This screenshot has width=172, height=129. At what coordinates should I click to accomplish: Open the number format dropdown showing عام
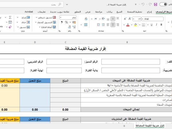tap(60, 17)
